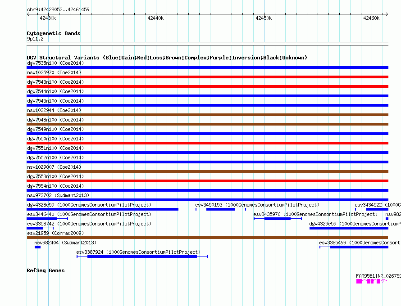The width and height of the screenshot is (401, 306).
Task: Click the red bar under nsv1025970
Action: 207,77
